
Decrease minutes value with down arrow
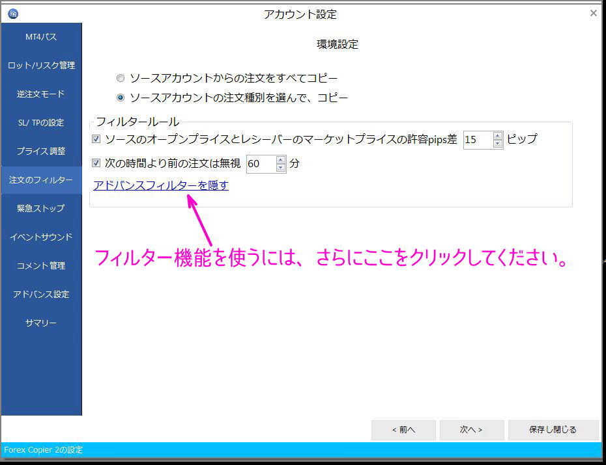281,168
